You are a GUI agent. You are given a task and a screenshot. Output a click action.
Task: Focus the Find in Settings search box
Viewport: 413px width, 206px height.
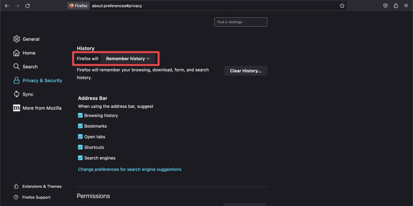(x=240, y=22)
